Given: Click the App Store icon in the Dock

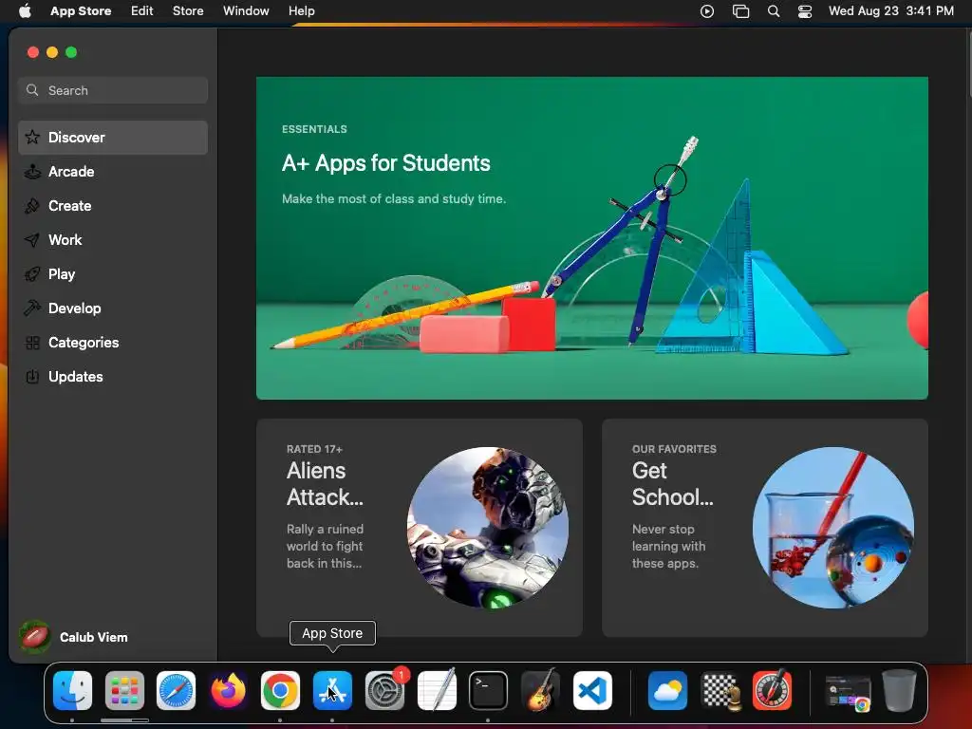Looking at the screenshot, I should click(332, 690).
